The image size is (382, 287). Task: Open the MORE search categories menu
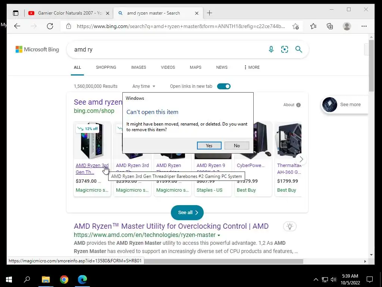tap(252, 67)
